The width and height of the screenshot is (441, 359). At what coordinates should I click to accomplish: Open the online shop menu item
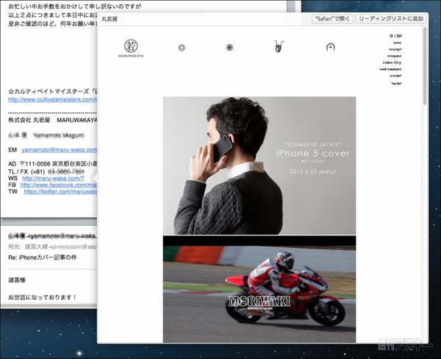click(x=392, y=63)
